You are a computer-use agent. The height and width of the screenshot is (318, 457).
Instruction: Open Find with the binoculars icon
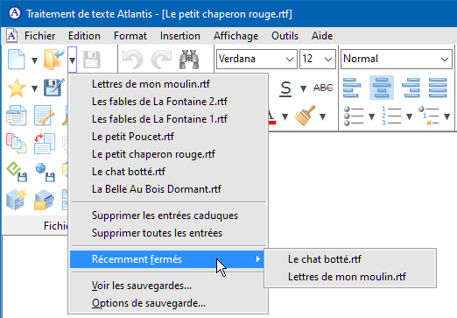(189, 60)
